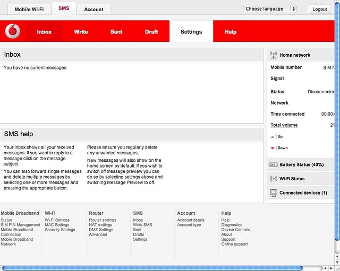Click the "SMS help" heading
Screen dimensions: 340x271
(x=19, y=134)
